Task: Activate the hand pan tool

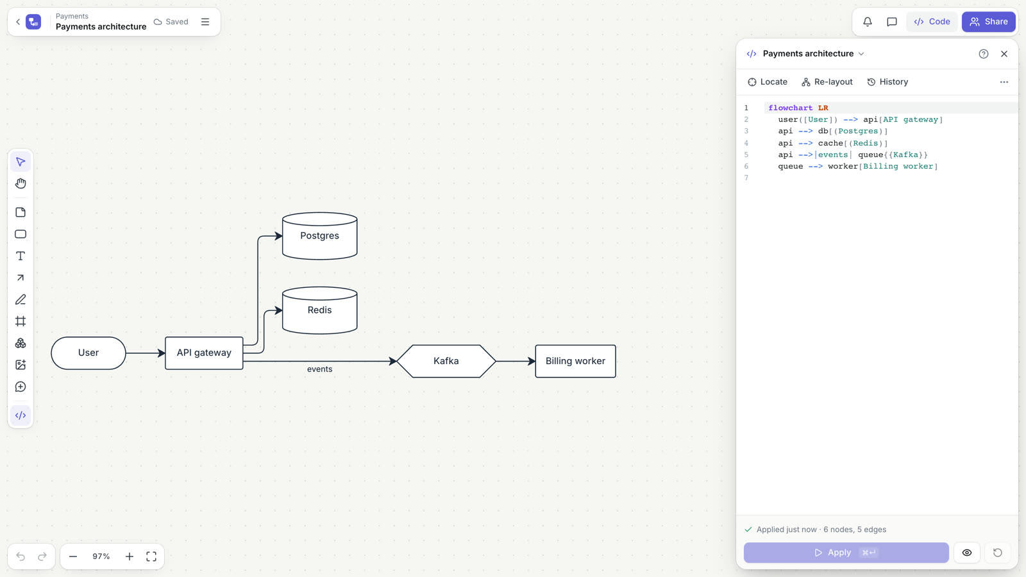Action: (21, 184)
